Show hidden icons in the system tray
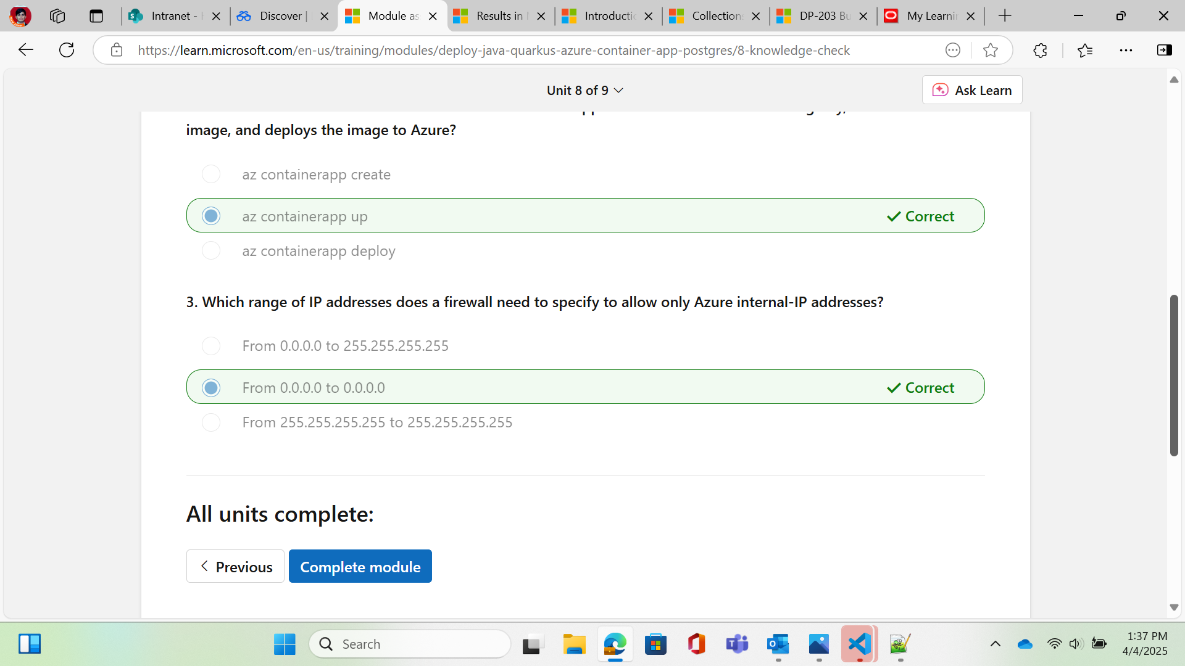This screenshot has height=666, width=1185. coord(995,643)
